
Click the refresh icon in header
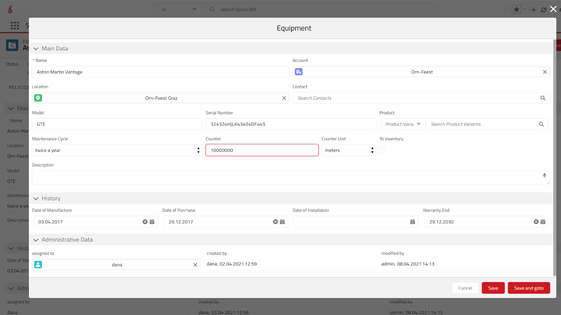[543, 10]
